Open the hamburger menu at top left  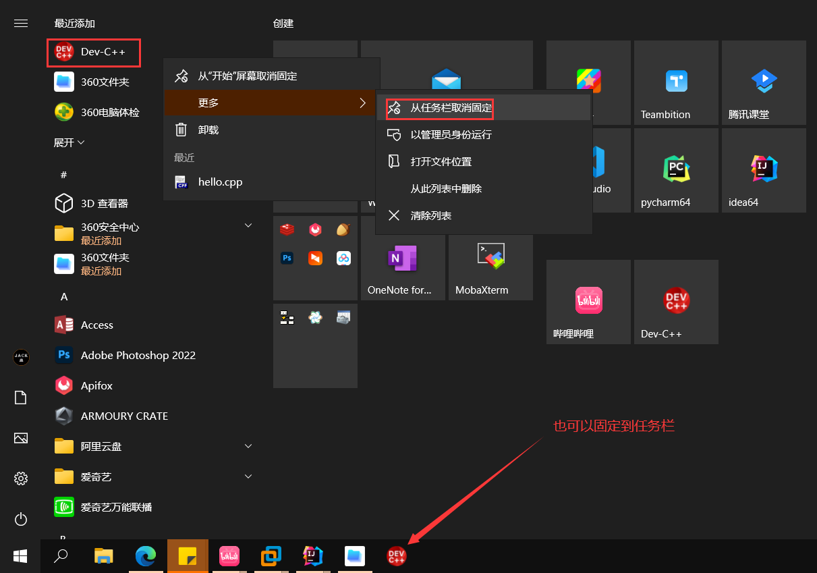pyautogui.click(x=21, y=23)
